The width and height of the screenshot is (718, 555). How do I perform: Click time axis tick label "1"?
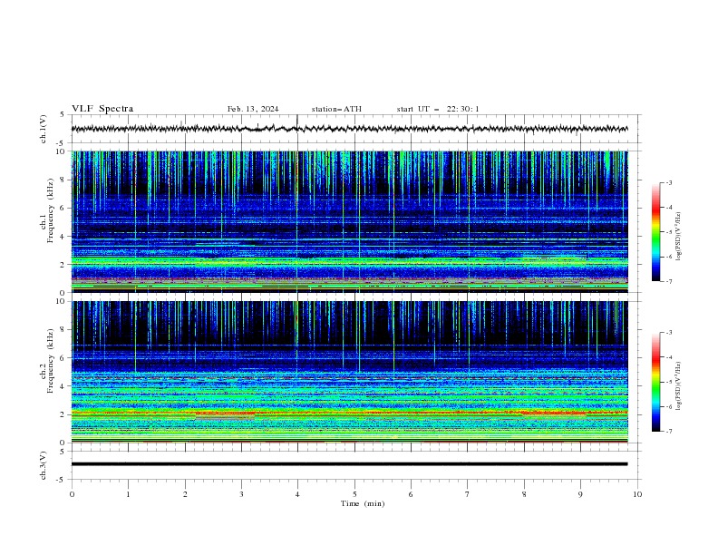click(x=129, y=494)
